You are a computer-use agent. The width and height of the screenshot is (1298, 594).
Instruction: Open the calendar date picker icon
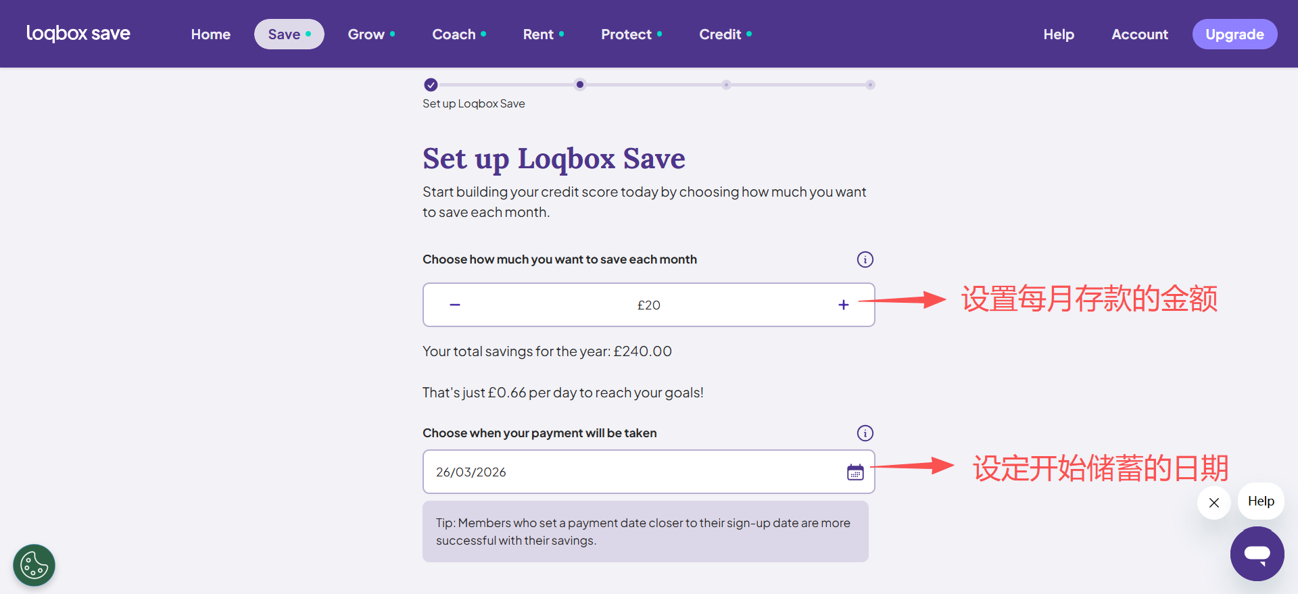(x=855, y=472)
